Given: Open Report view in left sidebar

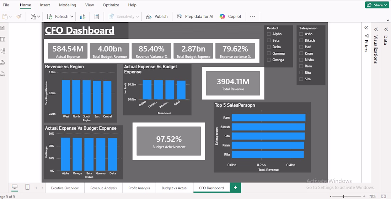Looking at the screenshot, I should [2, 28].
